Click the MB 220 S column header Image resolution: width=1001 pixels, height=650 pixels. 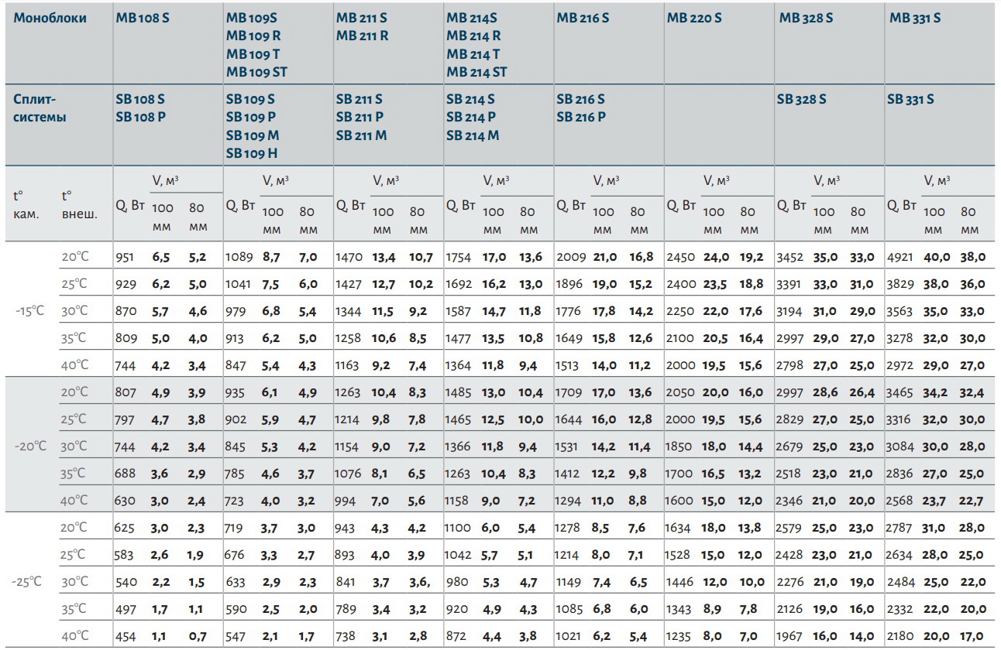click(x=694, y=18)
